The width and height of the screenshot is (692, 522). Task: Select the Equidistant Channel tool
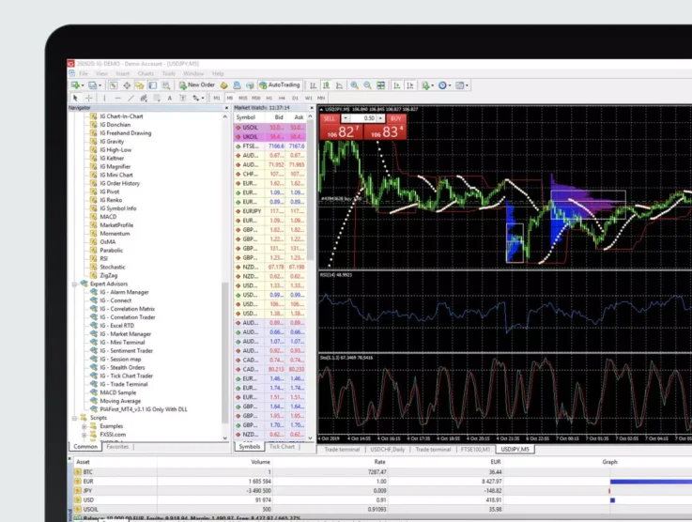pos(144,98)
